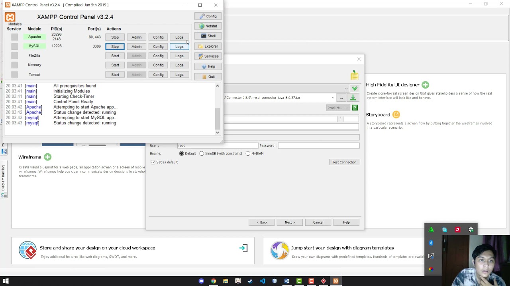Select the Default engine radio button

tap(182, 153)
